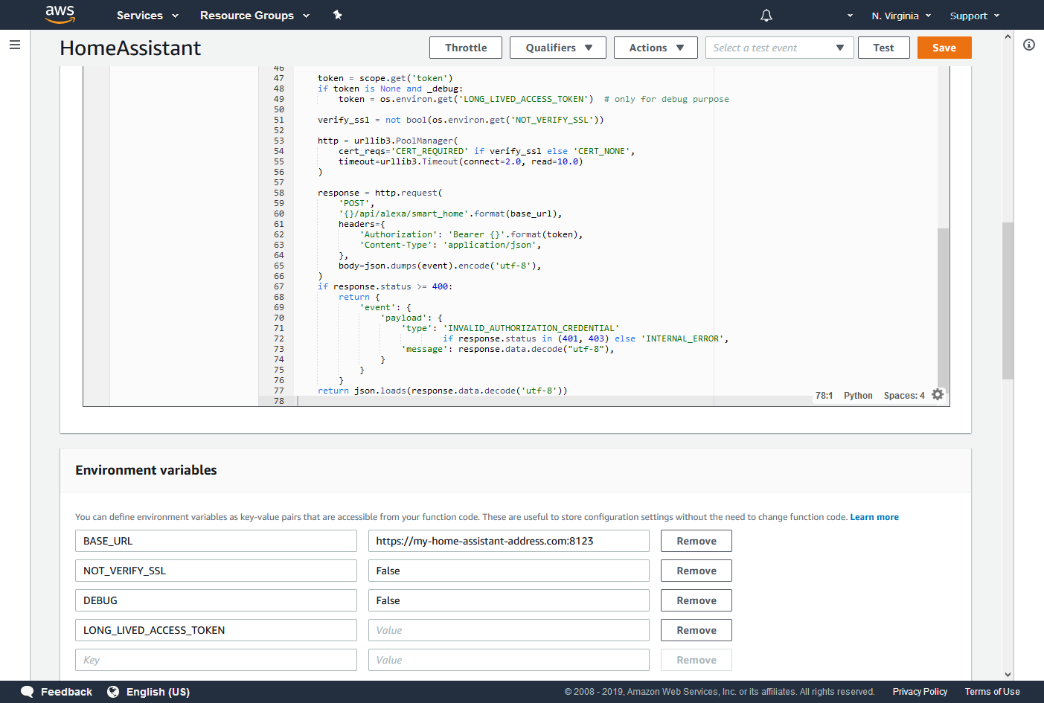
Task: Open the pin shortcuts icon
Action: tap(337, 15)
